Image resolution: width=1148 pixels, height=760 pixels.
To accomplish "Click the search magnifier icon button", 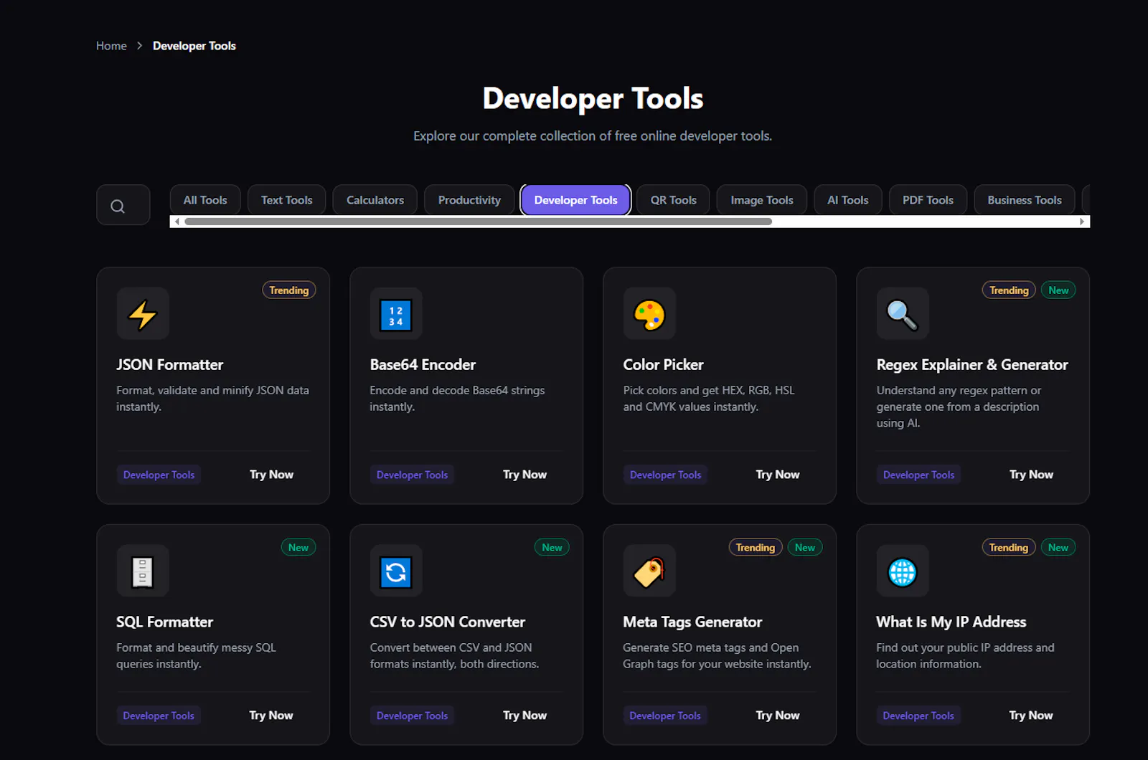I will (123, 205).
